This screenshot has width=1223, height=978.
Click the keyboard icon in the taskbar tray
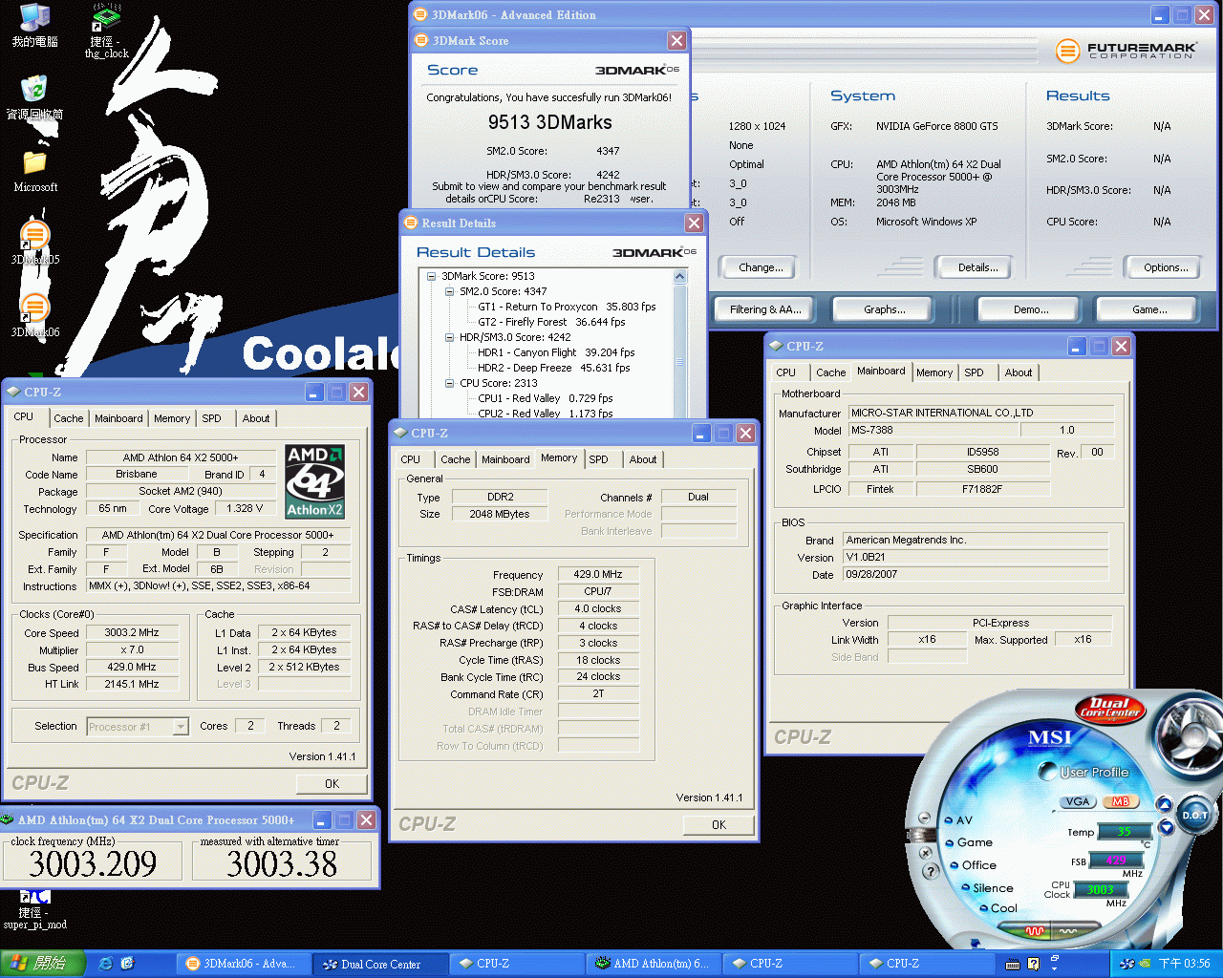(x=1013, y=964)
